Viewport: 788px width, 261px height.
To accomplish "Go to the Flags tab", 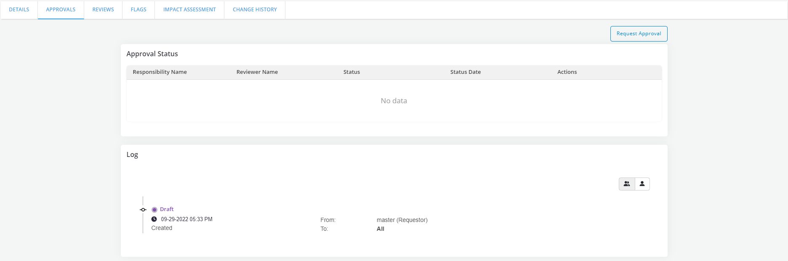I will pyautogui.click(x=138, y=10).
